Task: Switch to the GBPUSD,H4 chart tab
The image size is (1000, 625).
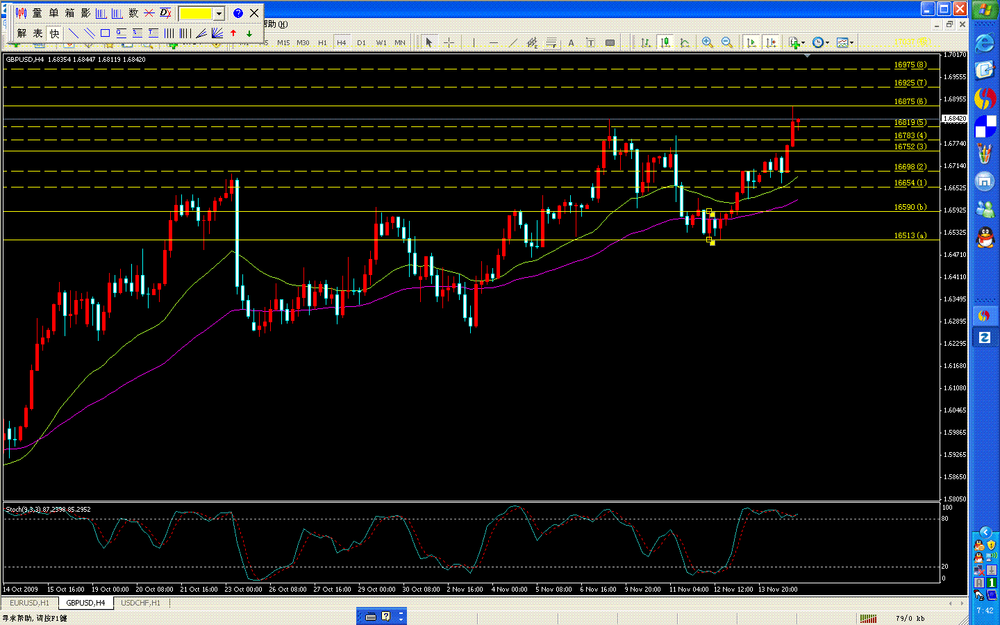Action: pyautogui.click(x=85, y=603)
